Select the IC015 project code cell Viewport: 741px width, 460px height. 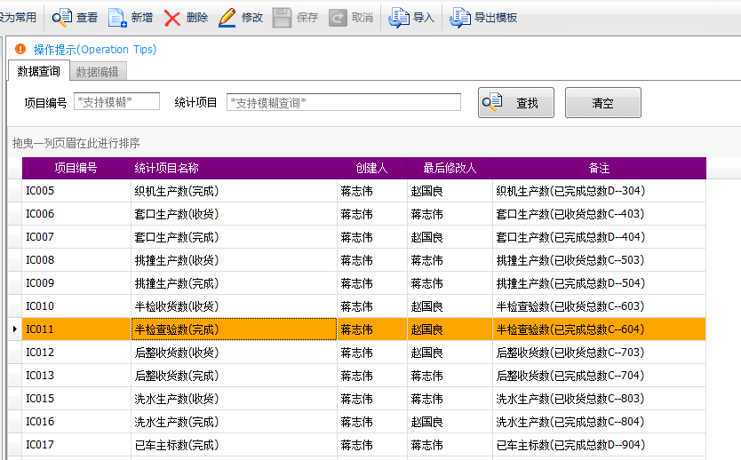(x=76, y=399)
